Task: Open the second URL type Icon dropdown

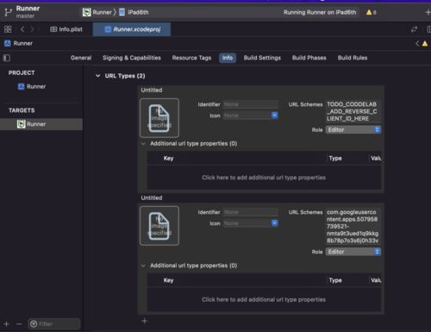Action: [x=274, y=223]
